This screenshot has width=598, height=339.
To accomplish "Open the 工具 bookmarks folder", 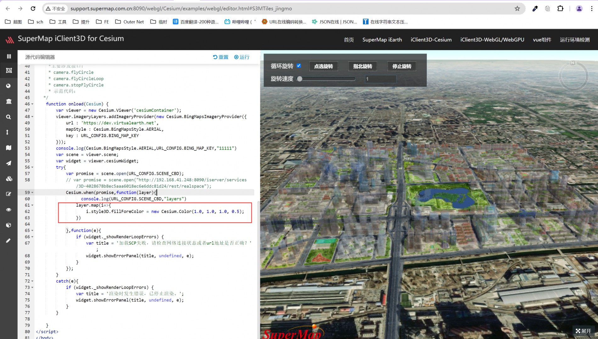I will click(58, 22).
